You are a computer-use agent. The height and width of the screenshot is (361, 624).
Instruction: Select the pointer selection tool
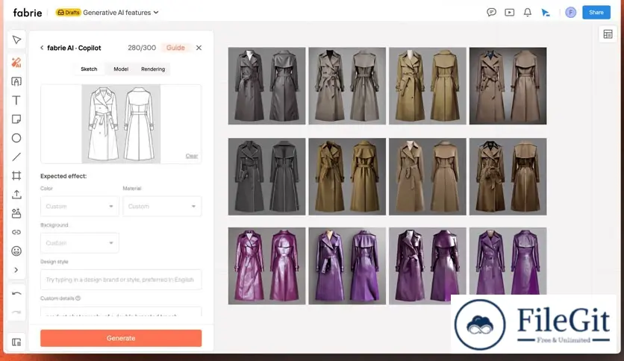click(x=16, y=40)
